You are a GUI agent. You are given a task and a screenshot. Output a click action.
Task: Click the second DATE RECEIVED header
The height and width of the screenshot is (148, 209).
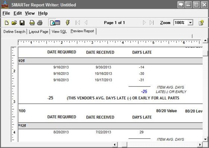tap(100, 117)
